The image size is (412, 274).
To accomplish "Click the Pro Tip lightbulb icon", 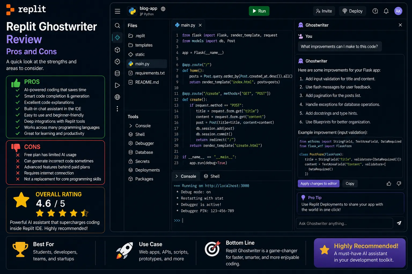I will pyautogui.click(x=303, y=197).
